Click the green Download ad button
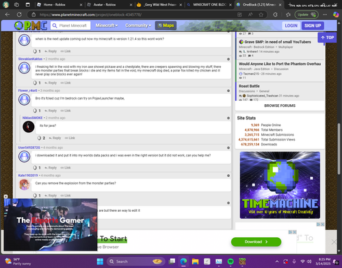Viewport: 342px width, 268px height. click(x=256, y=242)
